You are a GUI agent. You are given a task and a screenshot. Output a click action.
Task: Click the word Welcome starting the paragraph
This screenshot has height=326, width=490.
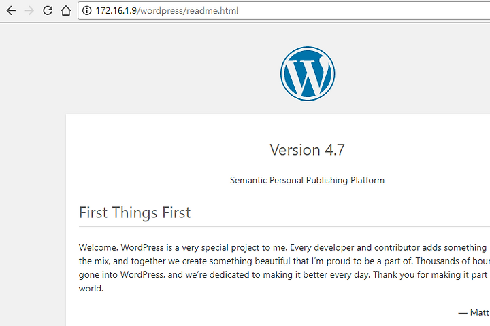point(99,247)
